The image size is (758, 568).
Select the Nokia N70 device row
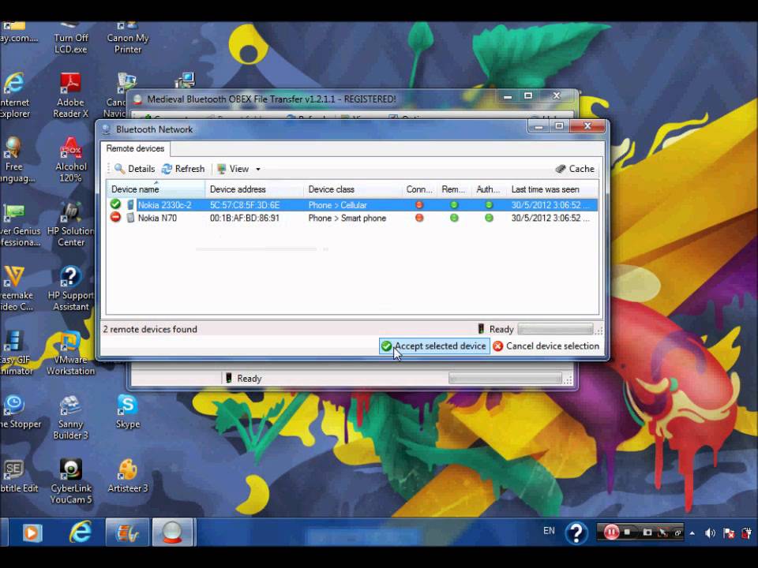[352, 219]
